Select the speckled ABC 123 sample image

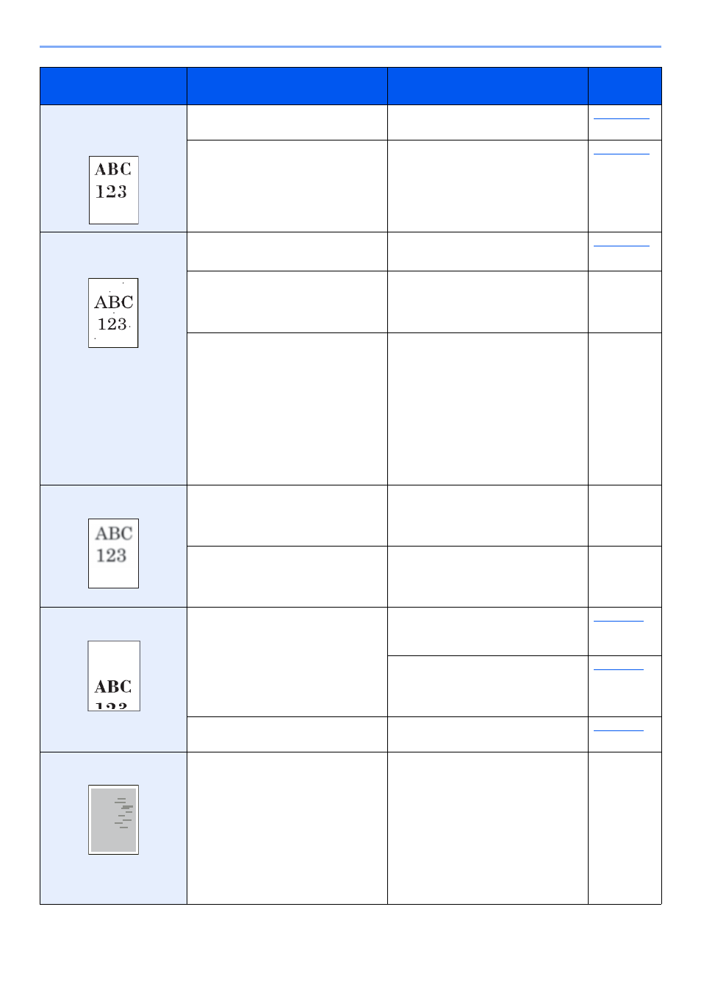[113, 313]
